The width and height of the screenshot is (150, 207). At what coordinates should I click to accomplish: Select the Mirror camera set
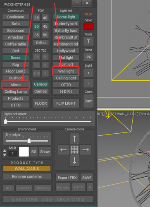point(16,85)
